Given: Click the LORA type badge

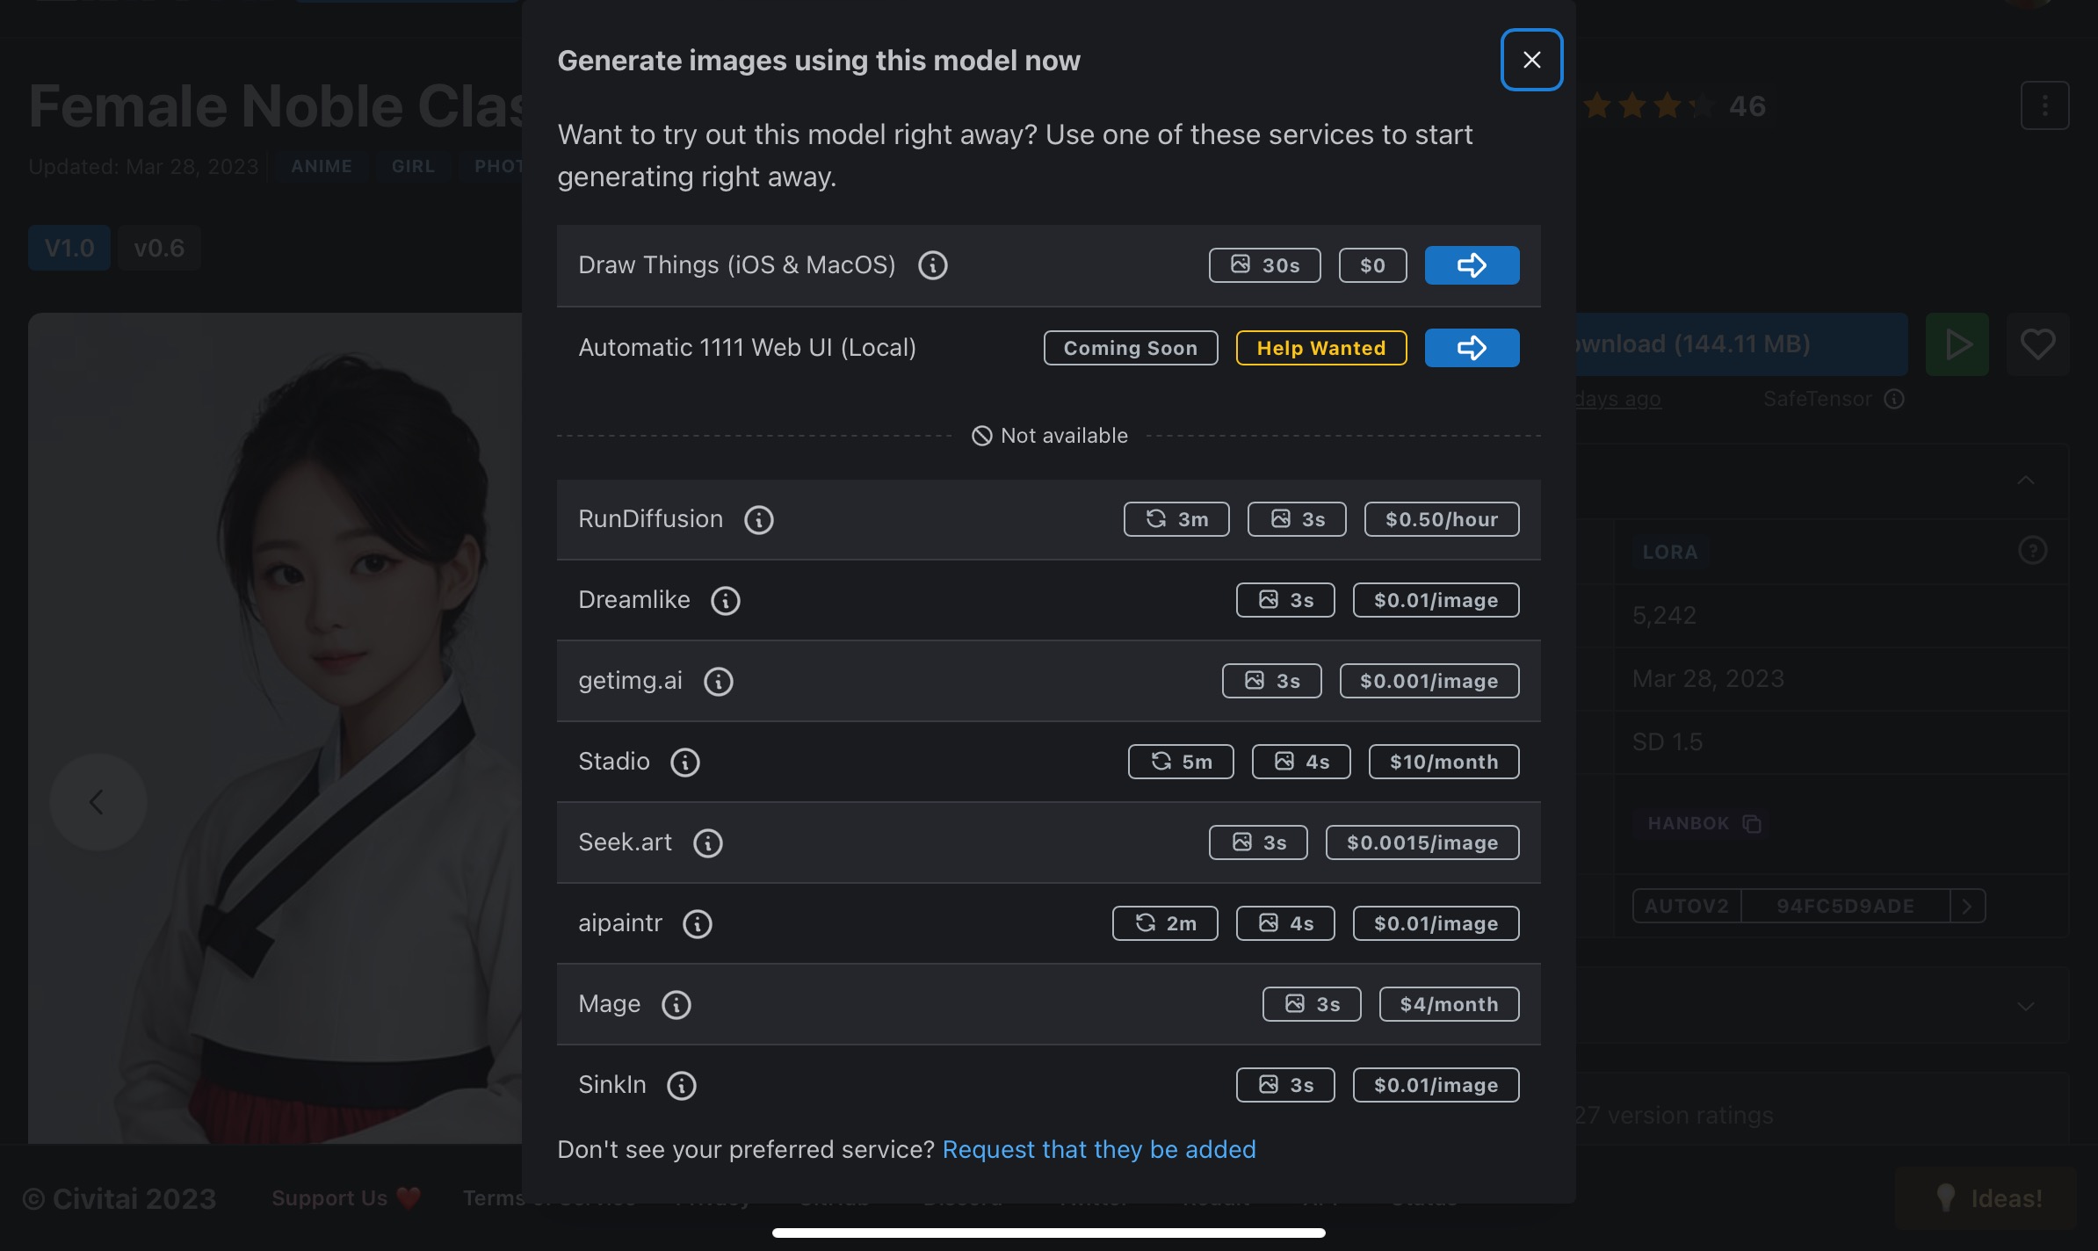Looking at the screenshot, I should tap(1670, 552).
